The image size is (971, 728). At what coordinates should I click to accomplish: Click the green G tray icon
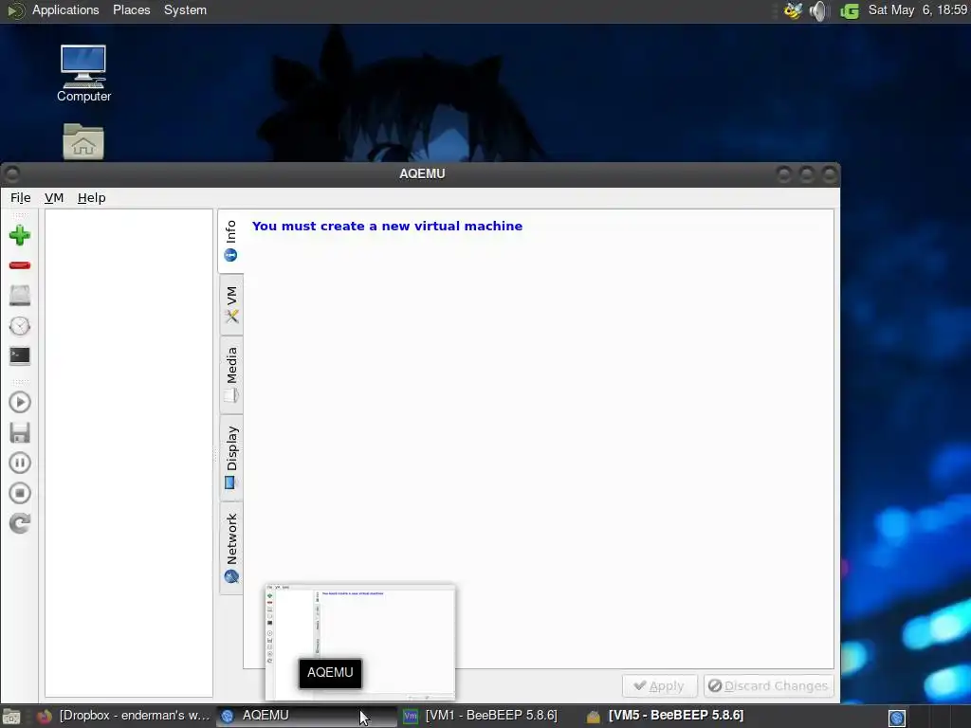coord(850,10)
